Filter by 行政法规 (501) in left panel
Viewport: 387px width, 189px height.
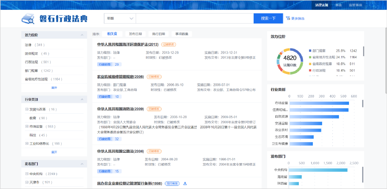38,62
